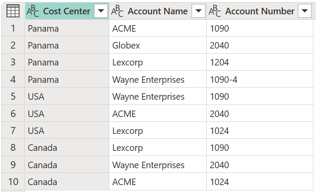
Task: Click 1024 cell in row 10
Action: 260,182
